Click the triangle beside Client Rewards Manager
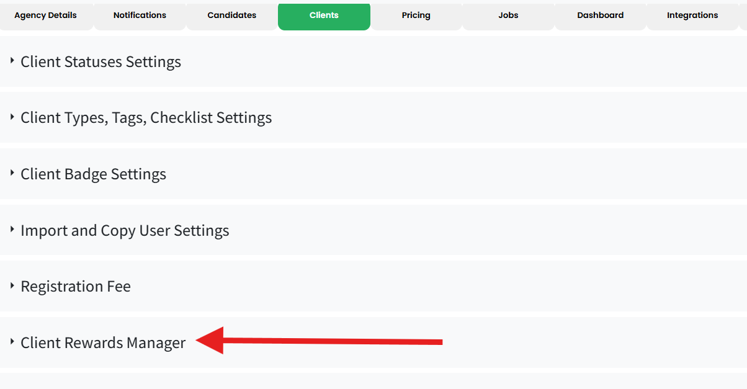 click(x=12, y=342)
